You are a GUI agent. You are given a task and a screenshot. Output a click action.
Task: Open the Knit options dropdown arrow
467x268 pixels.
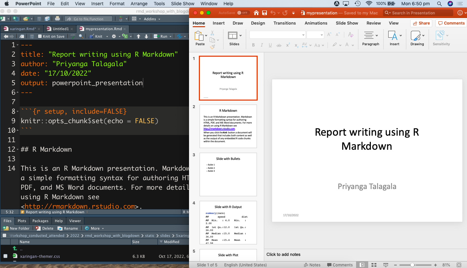(107, 36)
